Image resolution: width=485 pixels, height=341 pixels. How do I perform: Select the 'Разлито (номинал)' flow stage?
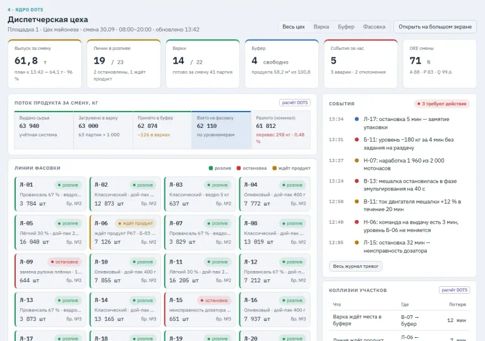[x=280, y=130]
